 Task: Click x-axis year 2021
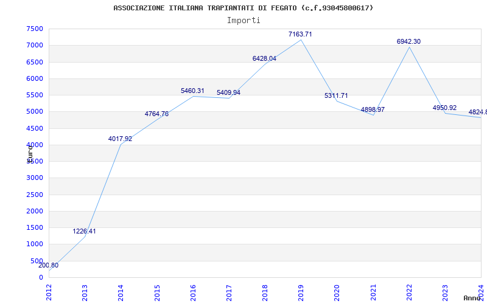point(373,292)
